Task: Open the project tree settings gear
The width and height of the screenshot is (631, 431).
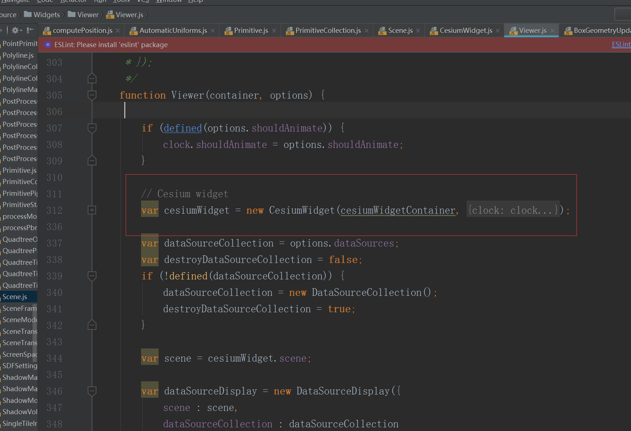Action: point(15,30)
